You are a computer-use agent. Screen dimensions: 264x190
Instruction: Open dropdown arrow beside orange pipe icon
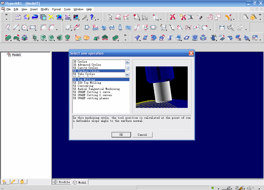pos(234,20)
